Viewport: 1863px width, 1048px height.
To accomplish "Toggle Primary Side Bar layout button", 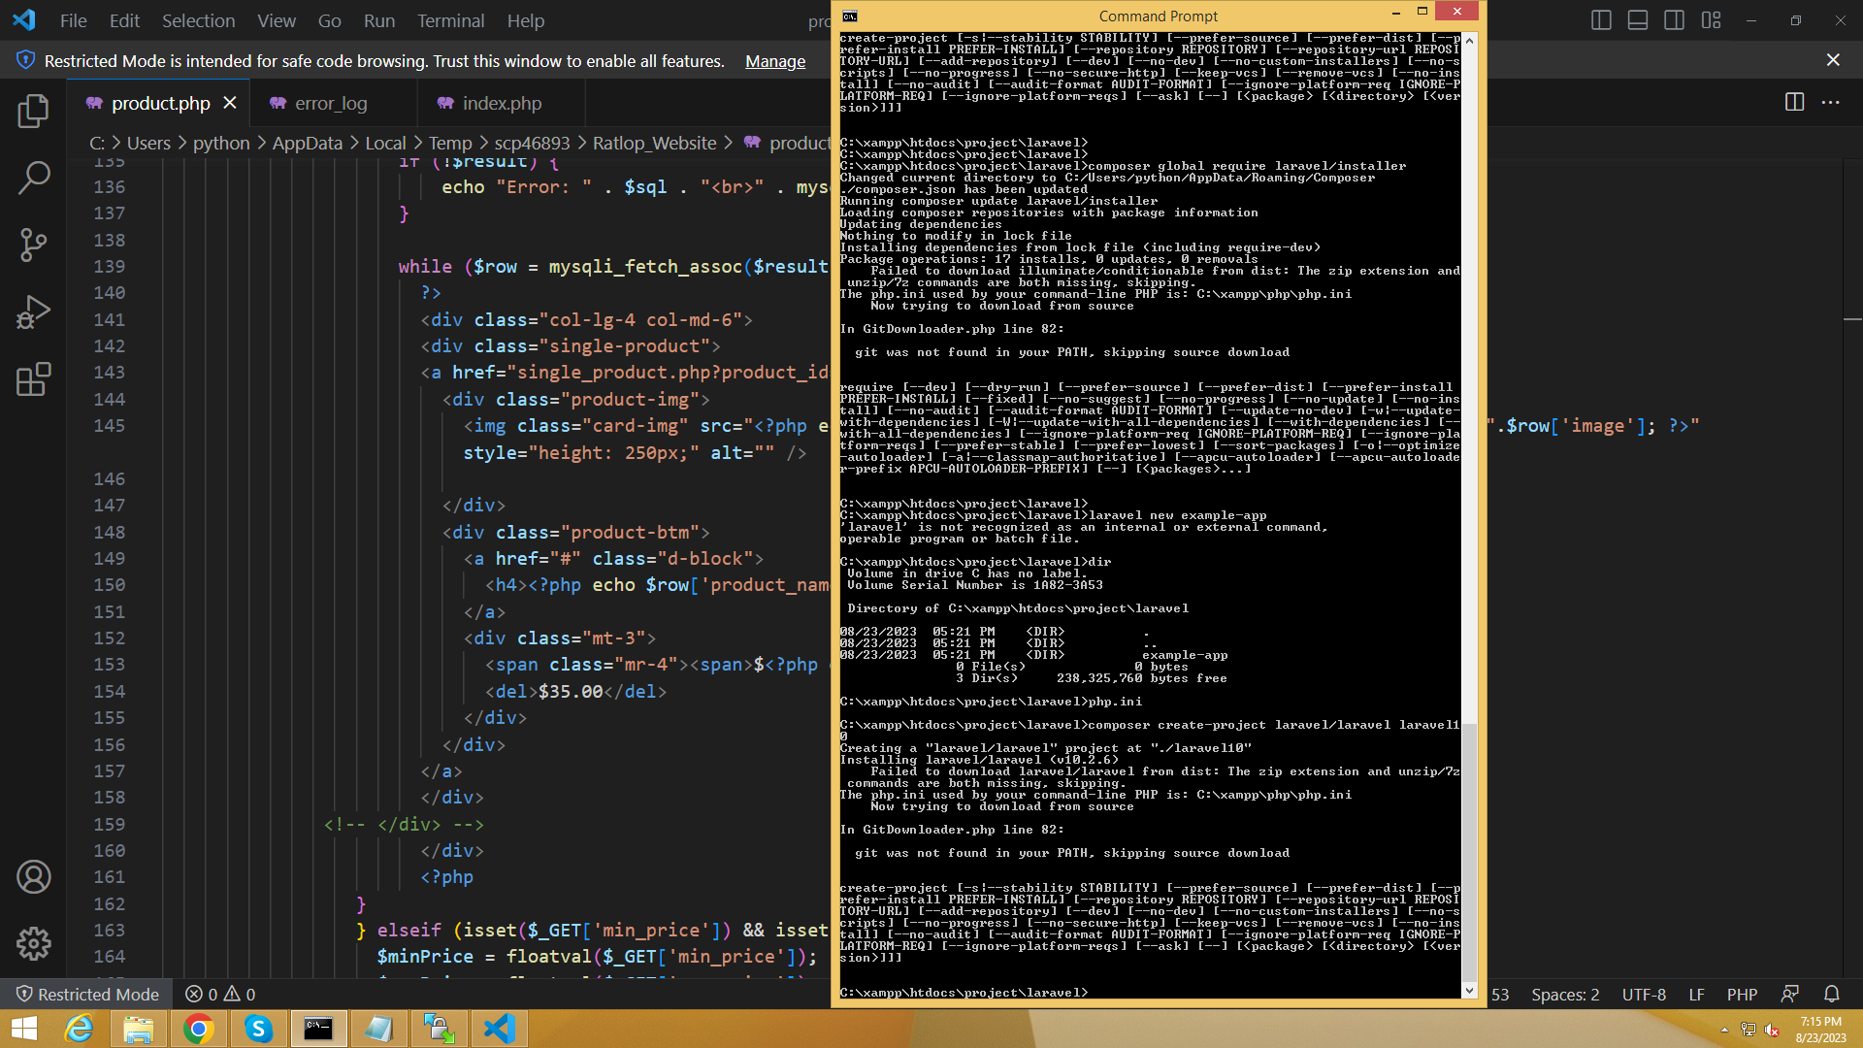I will [1601, 20].
